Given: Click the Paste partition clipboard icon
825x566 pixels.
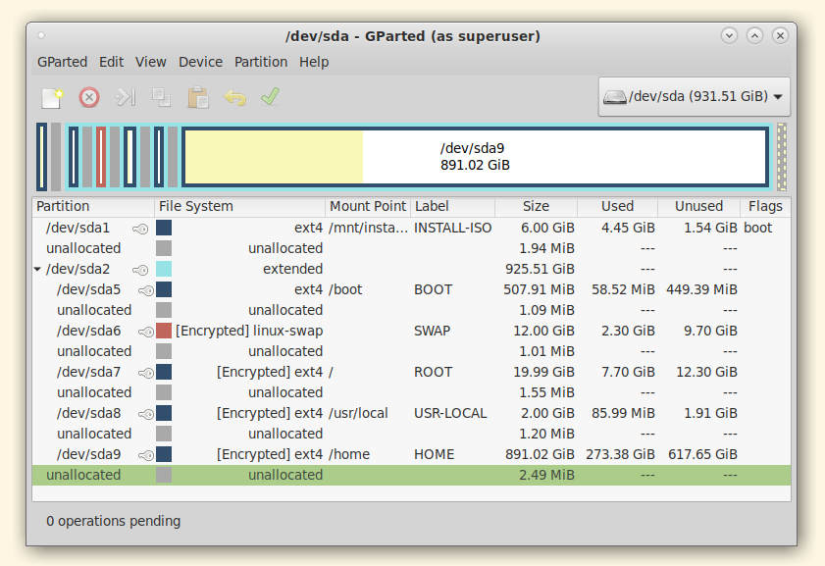Looking at the screenshot, I should pyautogui.click(x=198, y=97).
